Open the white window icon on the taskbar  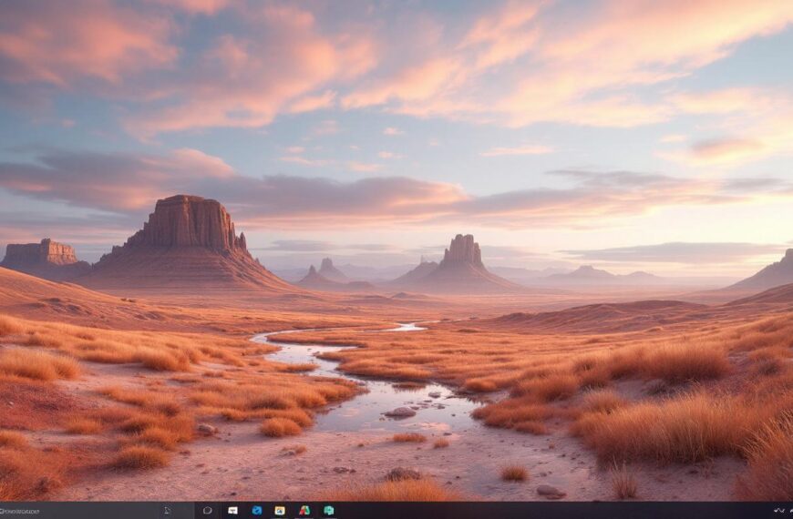[x=232, y=511]
